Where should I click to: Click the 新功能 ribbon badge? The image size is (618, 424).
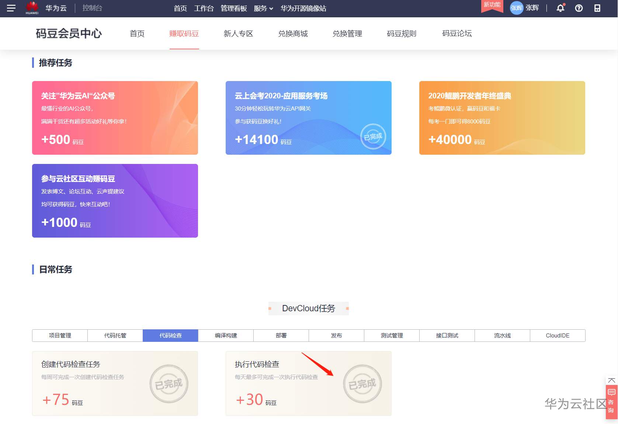tap(492, 6)
